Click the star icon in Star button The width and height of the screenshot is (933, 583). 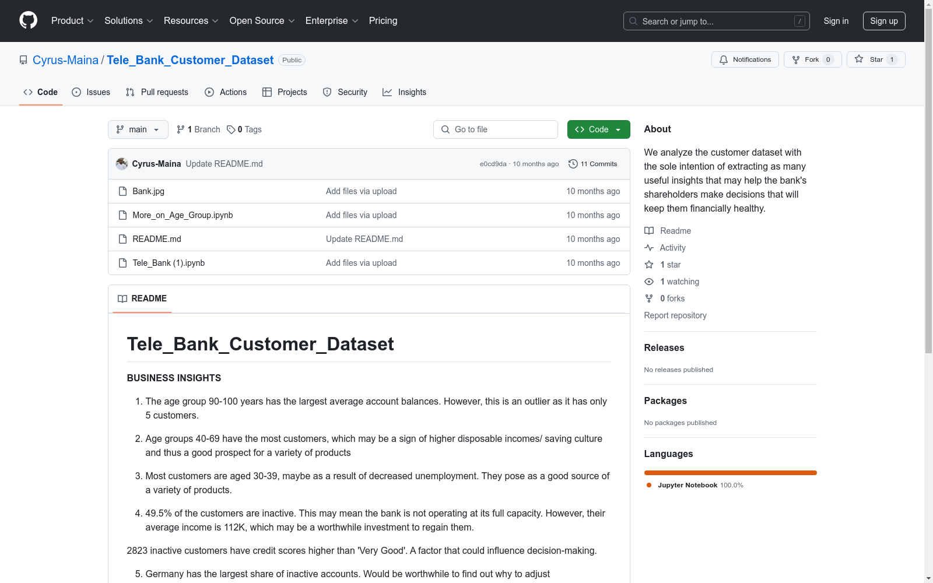click(x=859, y=59)
